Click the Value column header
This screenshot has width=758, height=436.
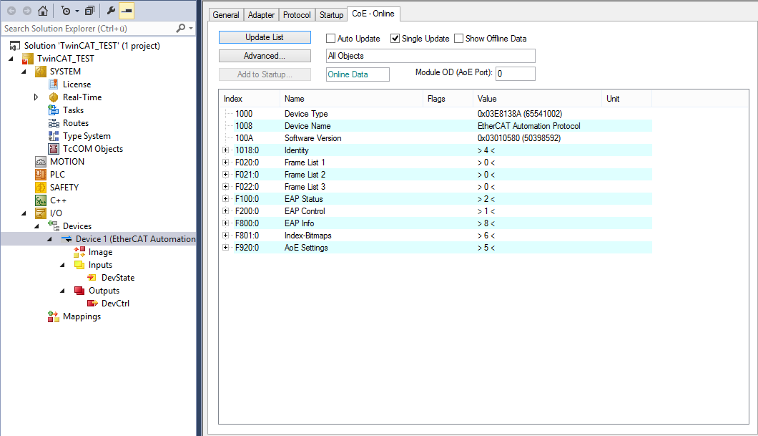pyautogui.click(x=537, y=99)
